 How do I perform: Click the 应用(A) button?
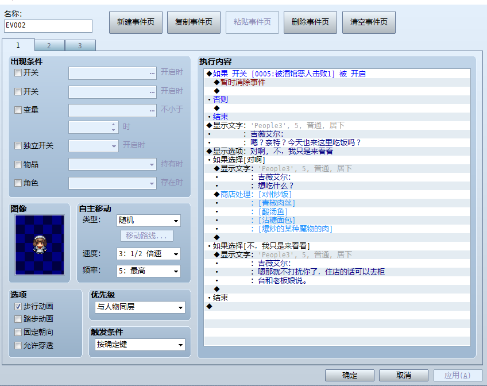pyautogui.click(x=458, y=376)
